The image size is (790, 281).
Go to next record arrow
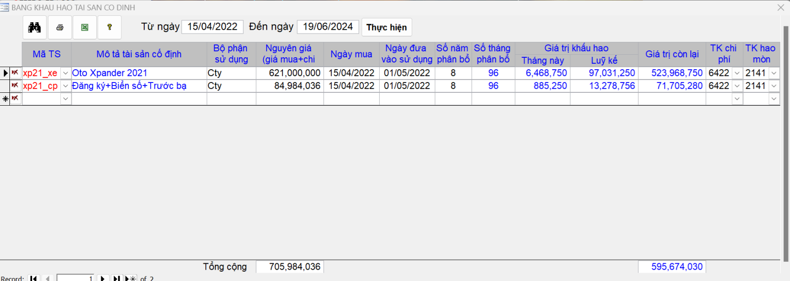coord(103,278)
